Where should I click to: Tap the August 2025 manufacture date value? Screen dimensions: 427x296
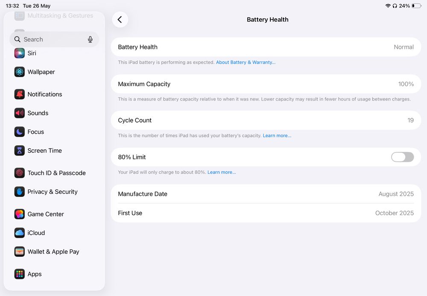coord(396,194)
